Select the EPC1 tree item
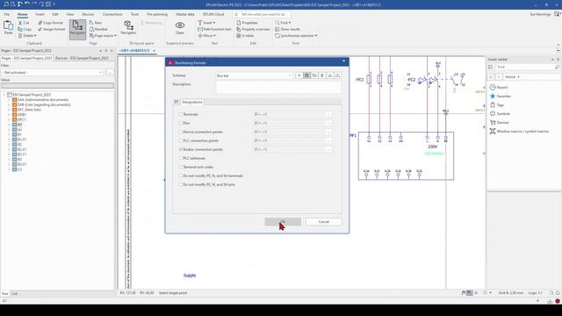Viewport: 562px width, 316px height. pyautogui.click(x=22, y=119)
